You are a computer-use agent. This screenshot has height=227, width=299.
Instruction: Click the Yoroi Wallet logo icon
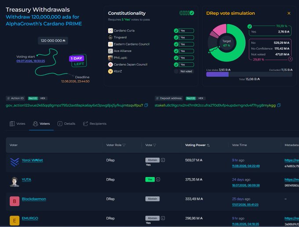[15, 162]
